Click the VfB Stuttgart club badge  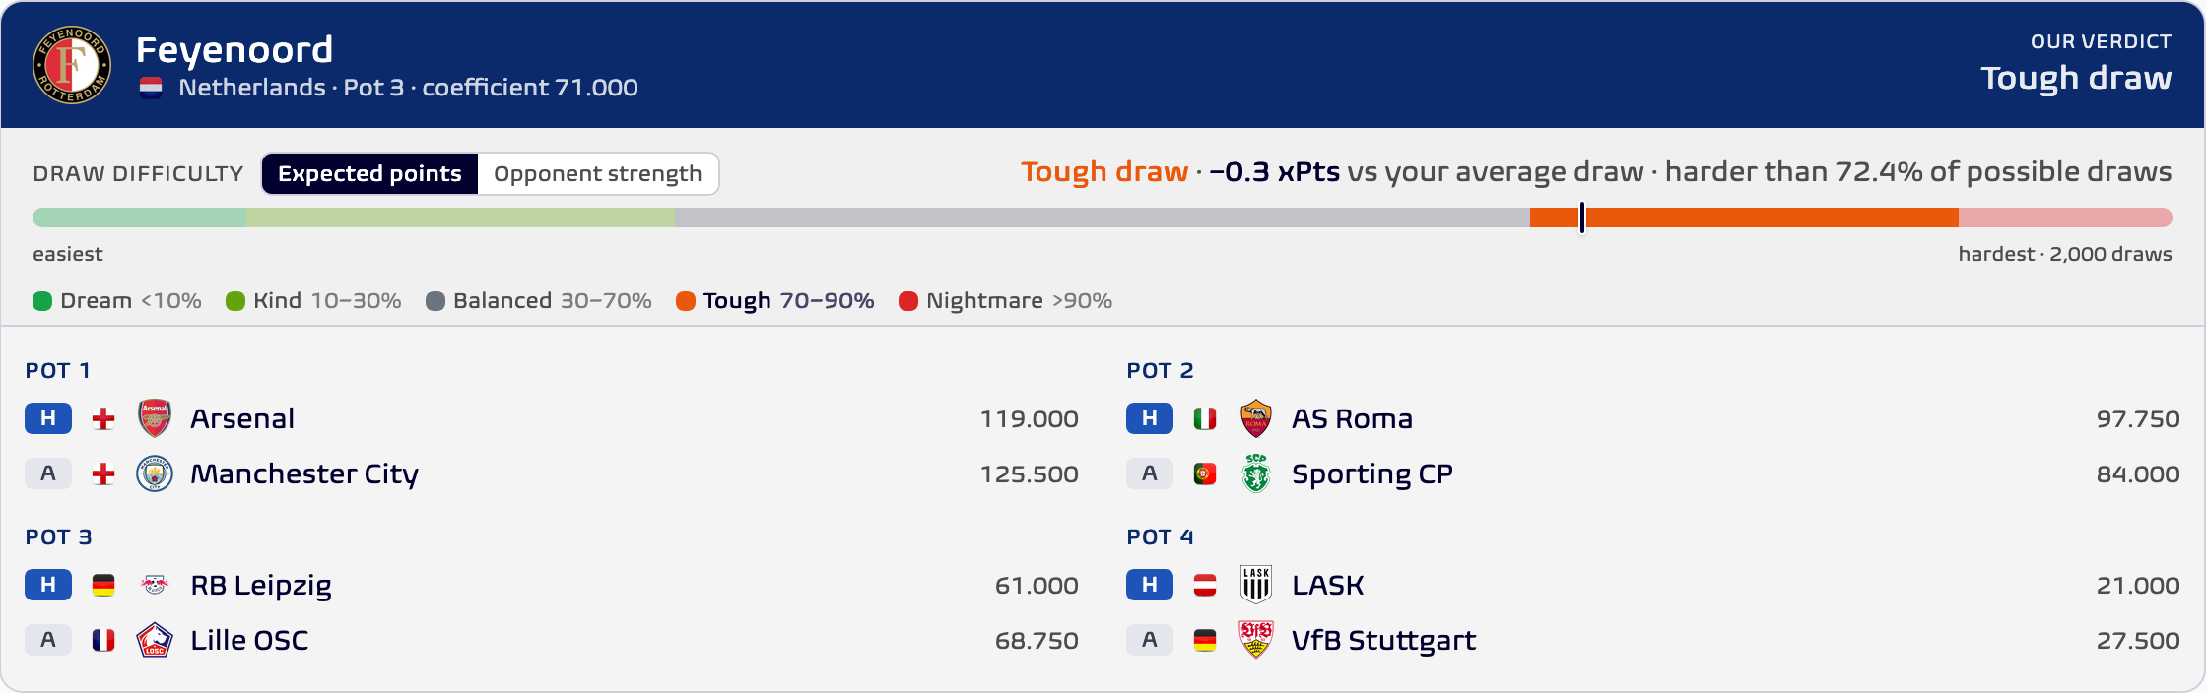[1256, 640]
